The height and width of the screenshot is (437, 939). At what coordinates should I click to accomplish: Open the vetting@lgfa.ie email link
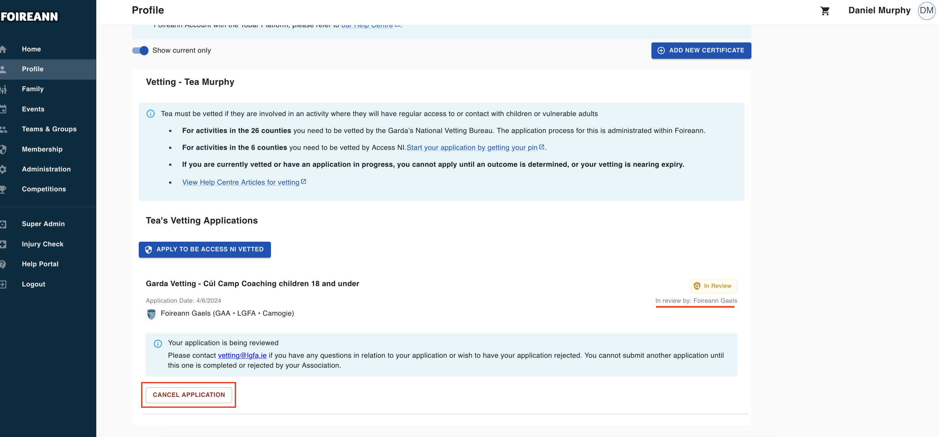(242, 355)
